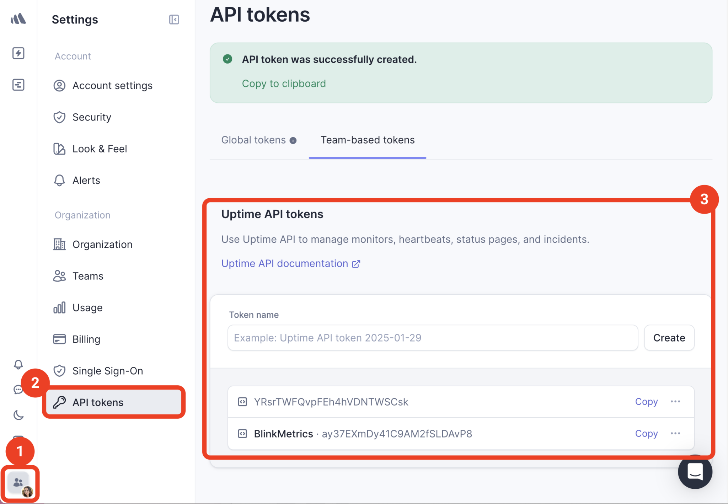Open options menu for BlinkMetrics token

coord(675,433)
